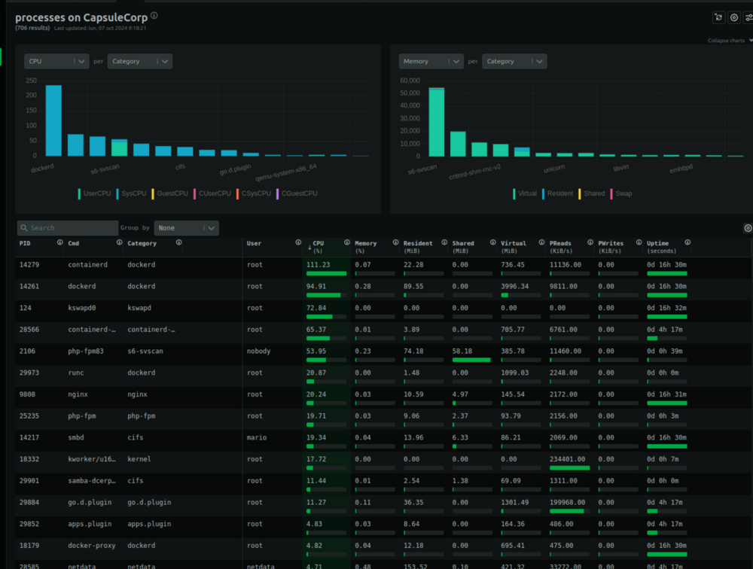Click the PWrites column info icon
753x569 pixels.
click(x=639, y=242)
